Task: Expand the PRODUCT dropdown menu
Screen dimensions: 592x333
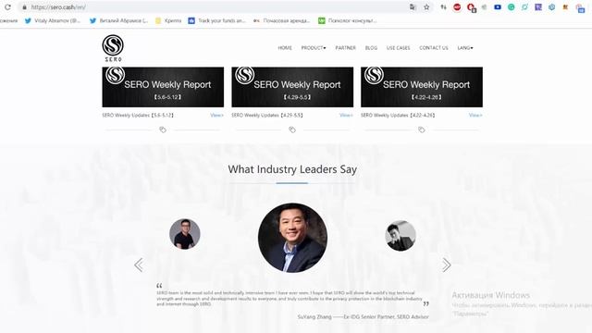Action: pyautogui.click(x=314, y=48)
